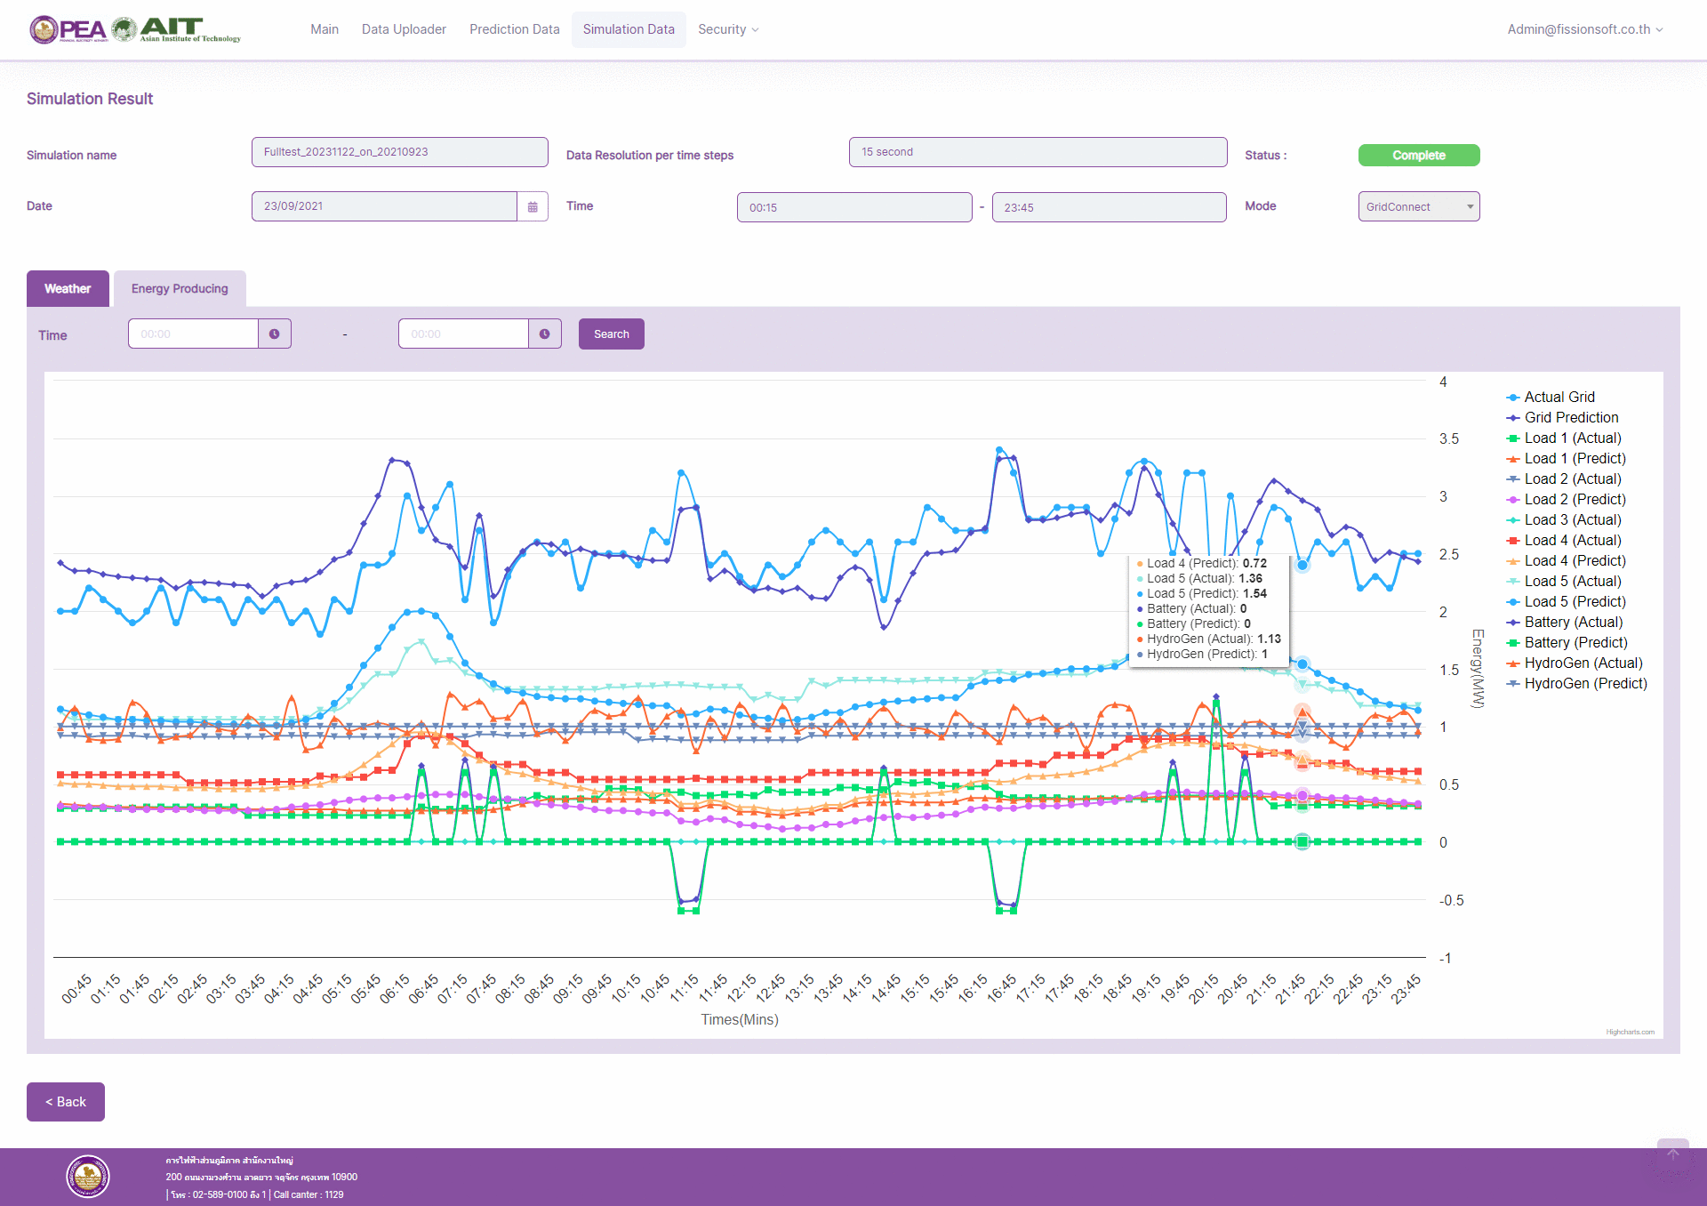Screen dimensions: 1707x1206
Task: Click the Back button
Action: [66, 1102]
